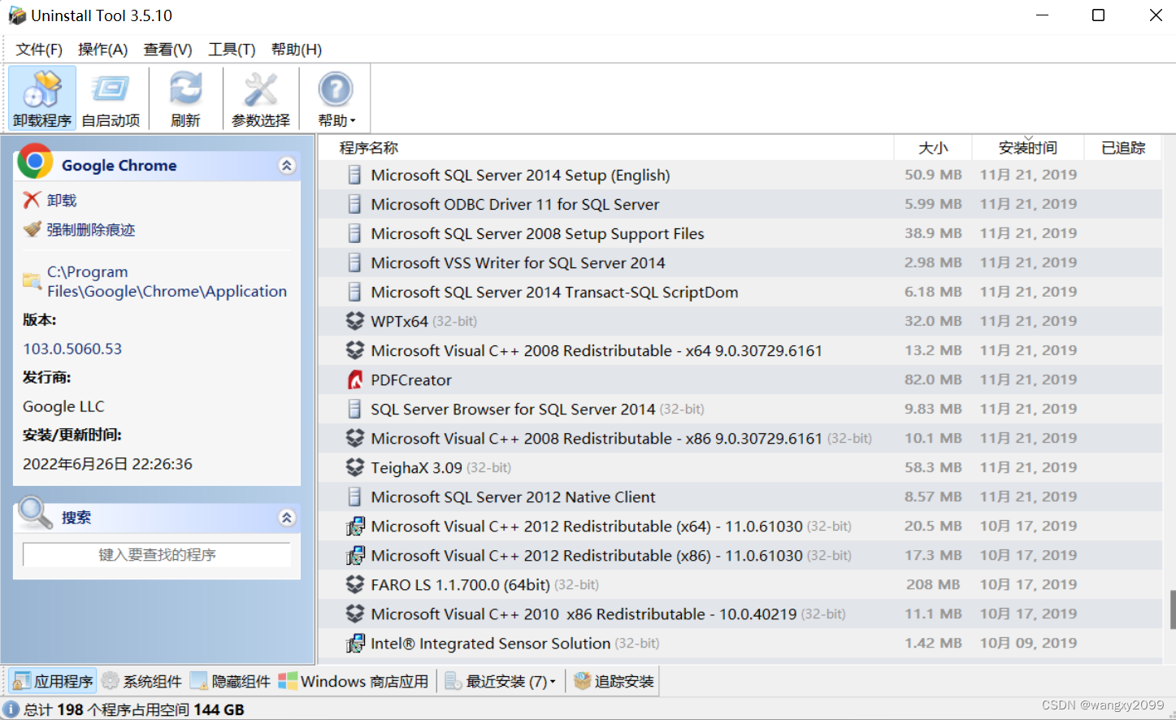The width and height of the screenshot is (1176, 720).
Task: Open the View (查看) menu
Action: [168, 50]
